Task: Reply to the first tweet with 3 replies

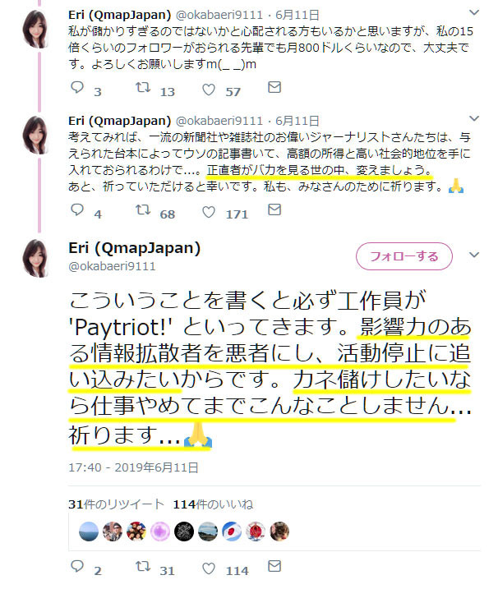Action: point(77,88)
